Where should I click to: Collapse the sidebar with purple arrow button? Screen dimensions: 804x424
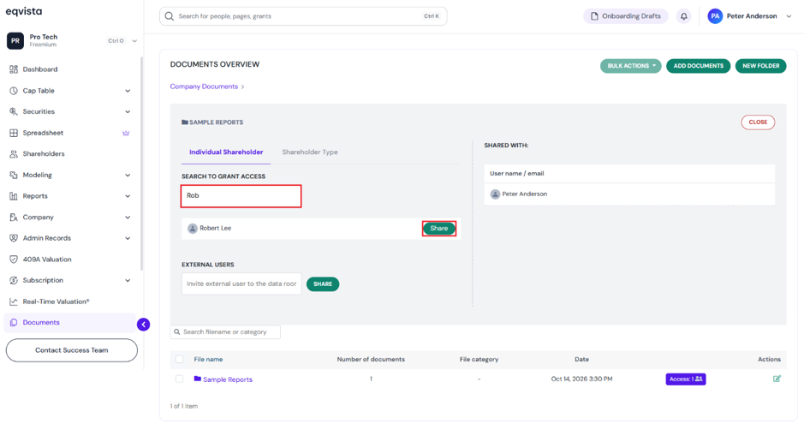pos(144,325)
